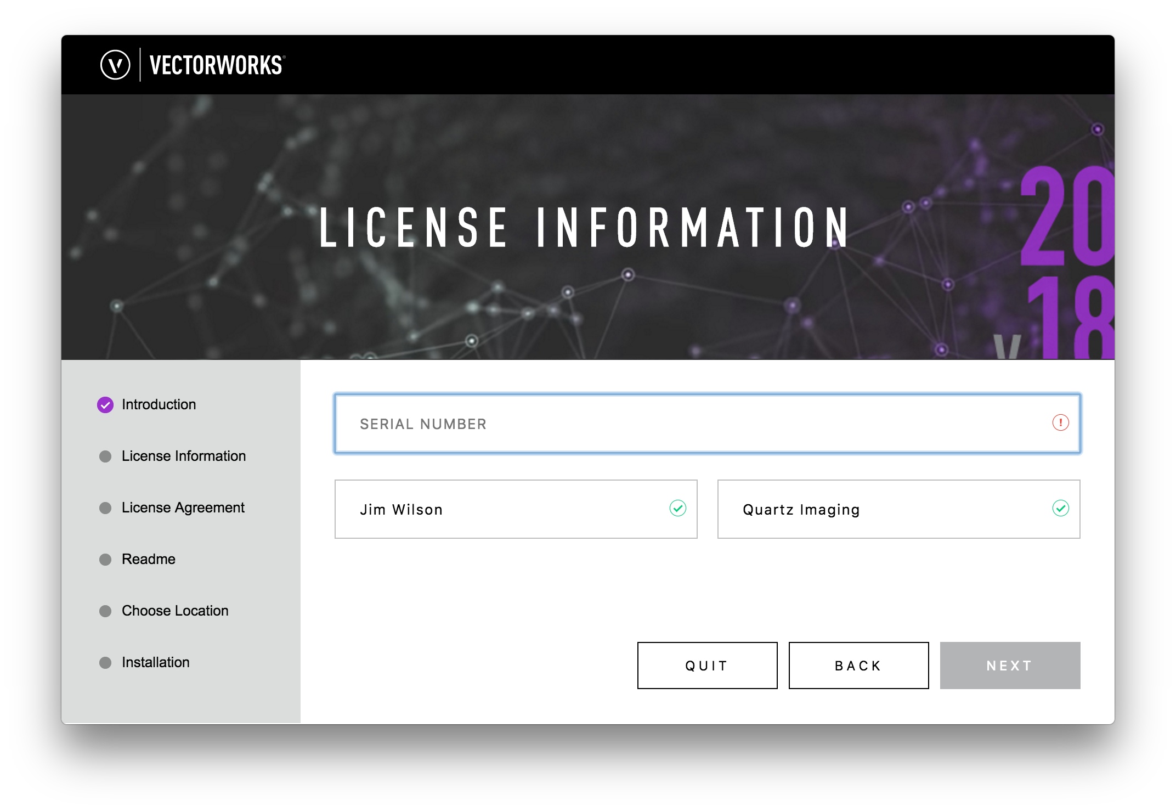The height and width of the screenshot is (812, 1176).
Task: Click green checkmark in Jim Wilson field
Action: tap(677, 508)
